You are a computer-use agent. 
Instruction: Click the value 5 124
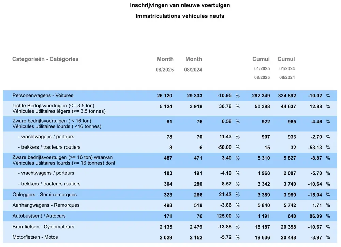(x=166, y=106)
